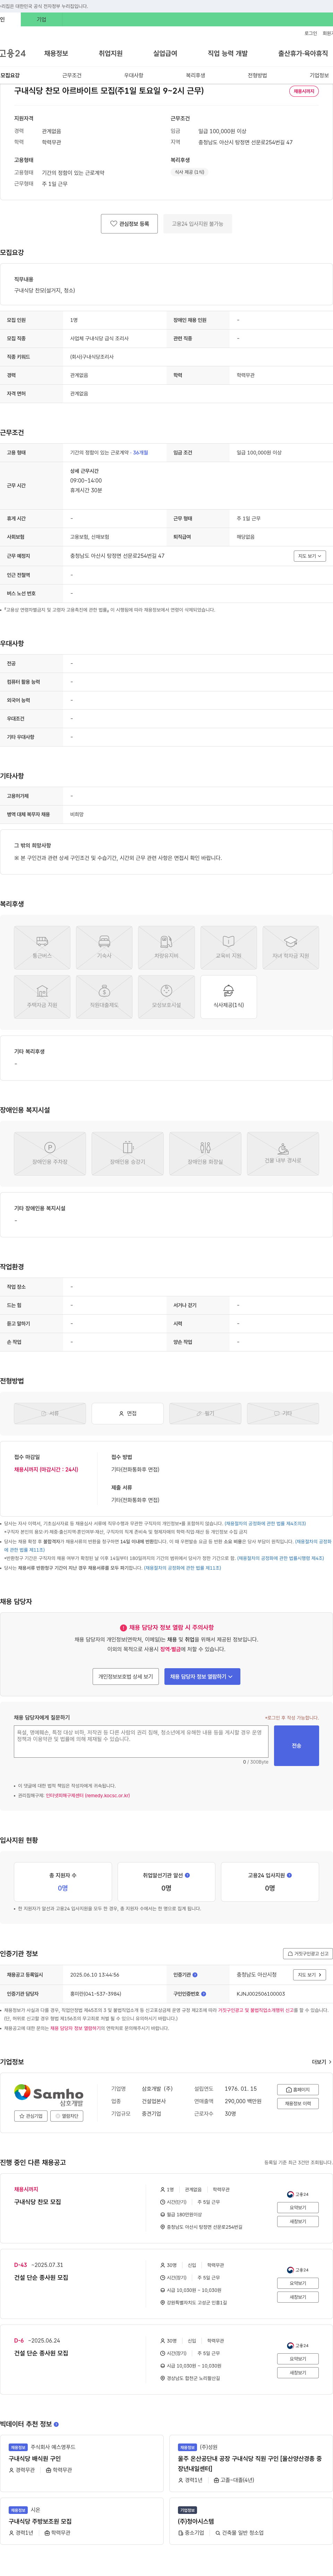Viewport: 333px width, 2576px height.
Task: Expand 채용 담당자 정보 열람하기
Action: coord(202,1677)
